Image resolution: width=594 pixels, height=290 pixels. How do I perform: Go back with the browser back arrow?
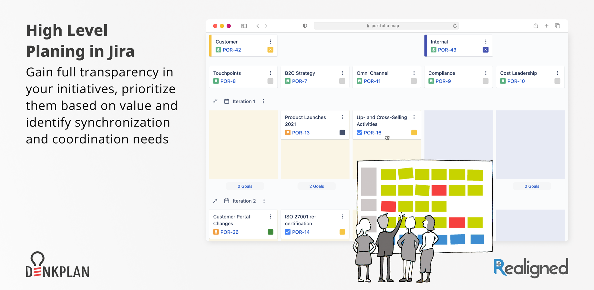(258, 26)
